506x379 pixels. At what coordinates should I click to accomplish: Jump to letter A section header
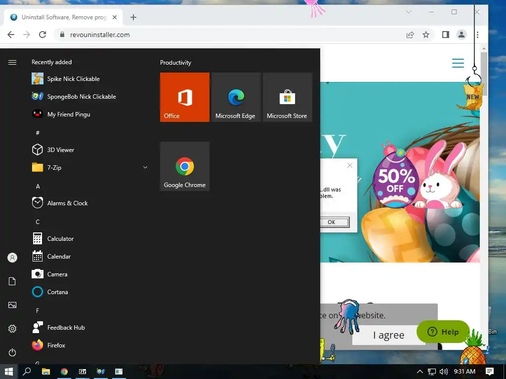coord(38,186)
